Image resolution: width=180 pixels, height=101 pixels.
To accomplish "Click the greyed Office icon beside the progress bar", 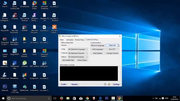I will (x=105, y=84).
